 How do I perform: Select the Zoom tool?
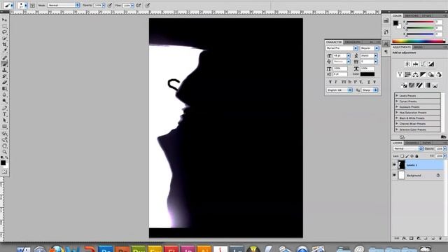(x=4, y=152)
